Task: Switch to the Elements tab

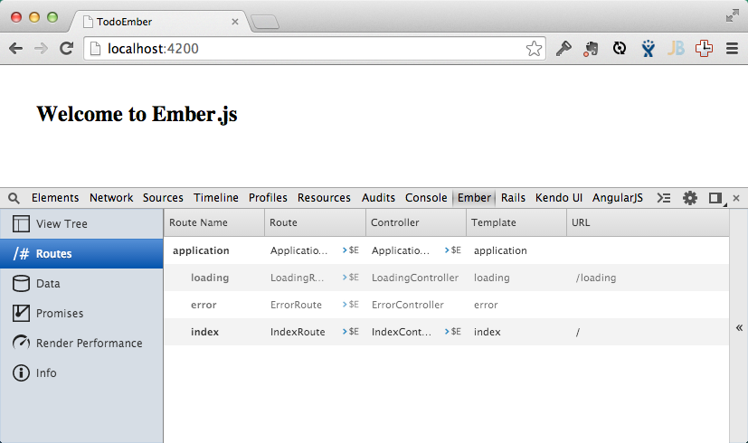Action: point(55,198)
